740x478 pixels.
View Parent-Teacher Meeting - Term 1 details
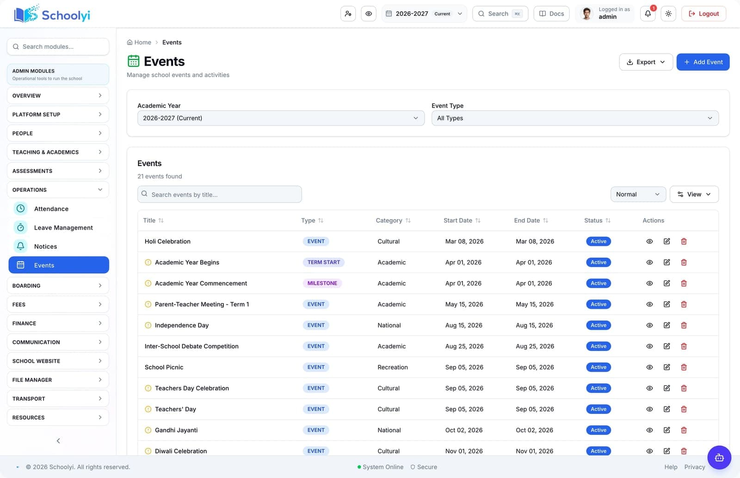[649, 304]
